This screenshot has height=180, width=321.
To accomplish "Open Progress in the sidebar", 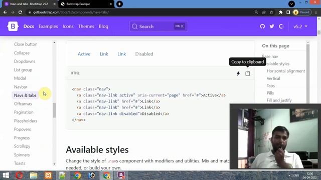I will click(22, 138).
